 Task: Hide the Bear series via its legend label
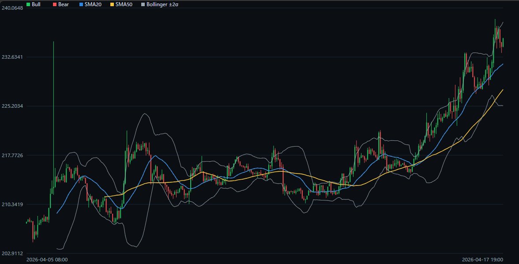tap(63, 4)
